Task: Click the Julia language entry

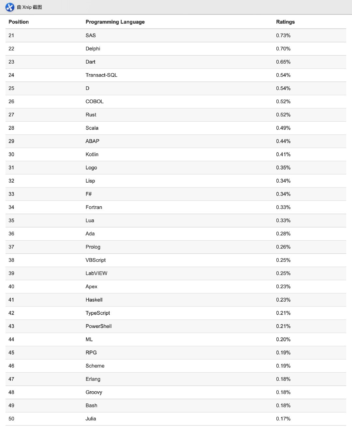Action: click(91, 419)
